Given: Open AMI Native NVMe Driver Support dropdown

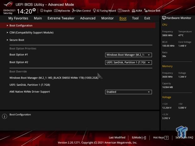Looking at the screenshot, I should click(x=128, y=92).
